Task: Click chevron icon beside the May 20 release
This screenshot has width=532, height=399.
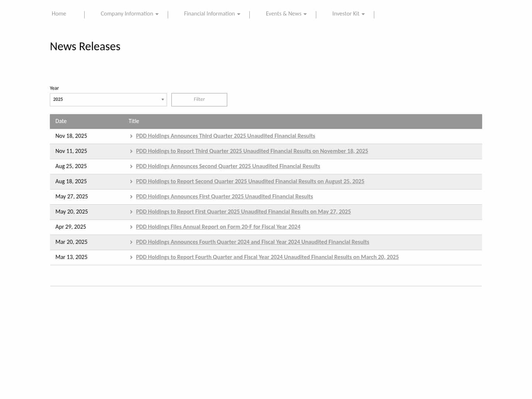Action: pos(131,212)
